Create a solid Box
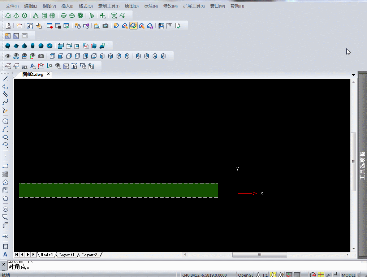Image resolution: width=367 pixels, height=277 pixels. pyautogui.click(x=8, y=46)
